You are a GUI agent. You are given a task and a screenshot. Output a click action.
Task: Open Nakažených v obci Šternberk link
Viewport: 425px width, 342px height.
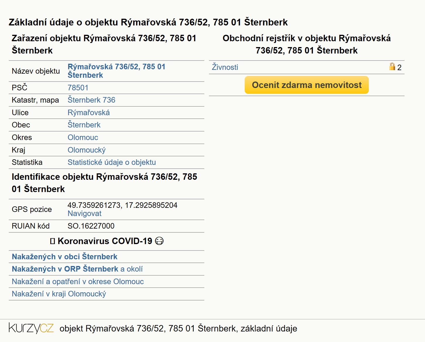point(65,257)
